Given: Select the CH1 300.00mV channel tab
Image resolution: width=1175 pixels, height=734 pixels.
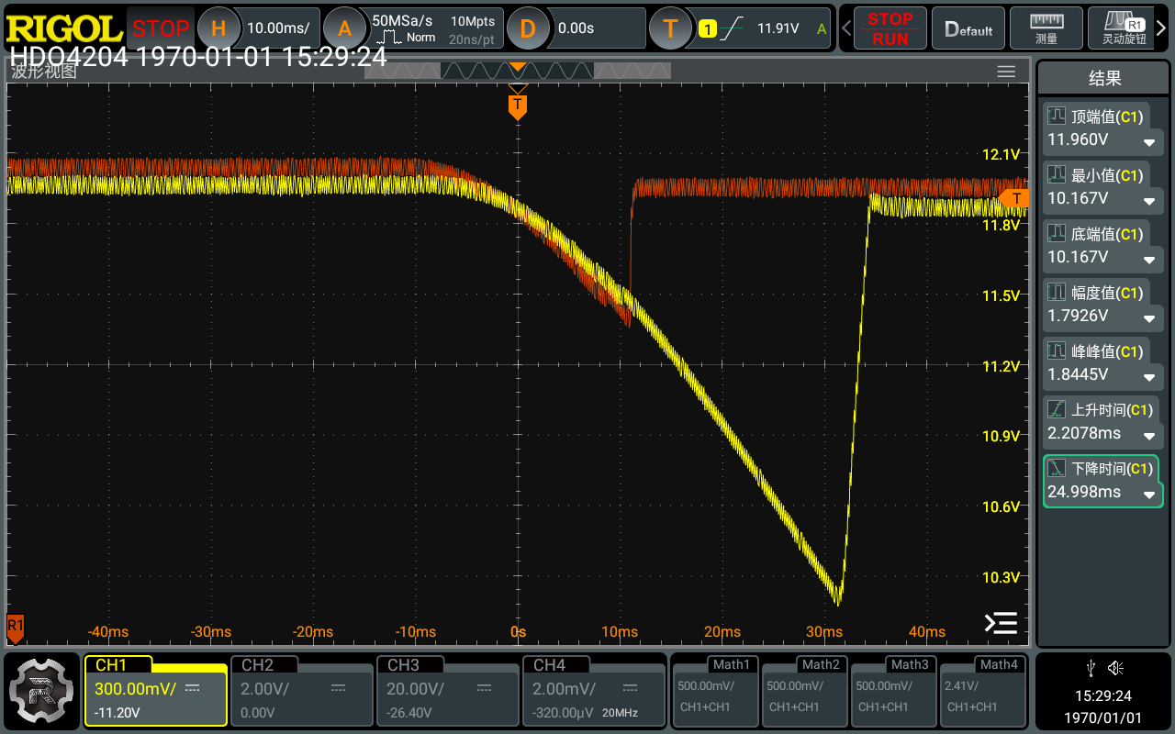Looking at the screenshot, I should pyautogui.click(x=155, y=690).
